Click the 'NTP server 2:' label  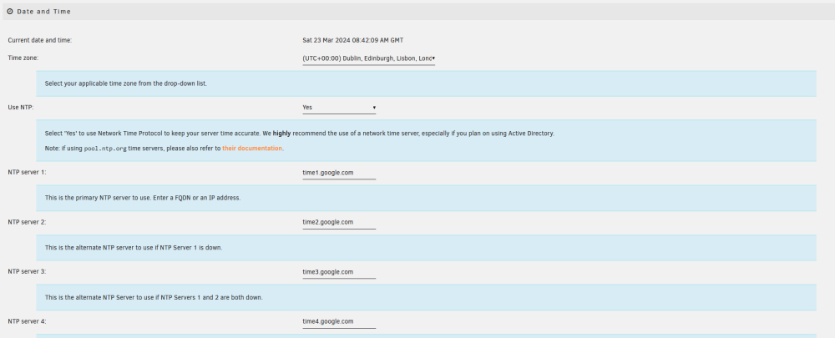click(x=28, y=222)
